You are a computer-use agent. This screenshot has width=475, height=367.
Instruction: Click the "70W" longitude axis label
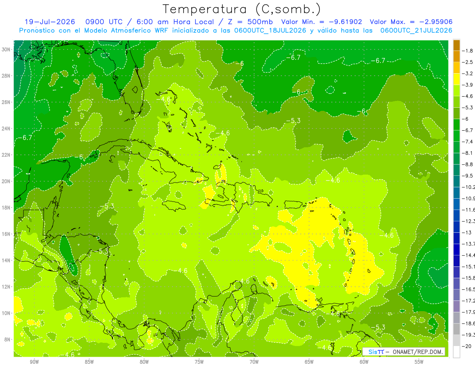[x=254, y=362]
